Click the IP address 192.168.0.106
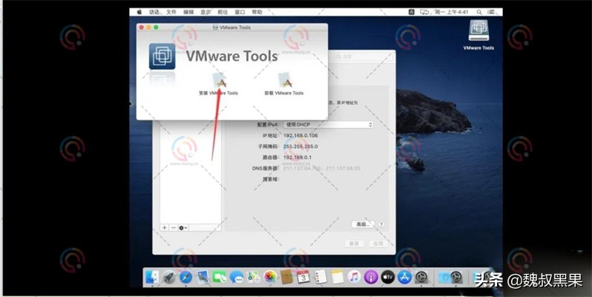592x297 pixels. click(300, 136)
